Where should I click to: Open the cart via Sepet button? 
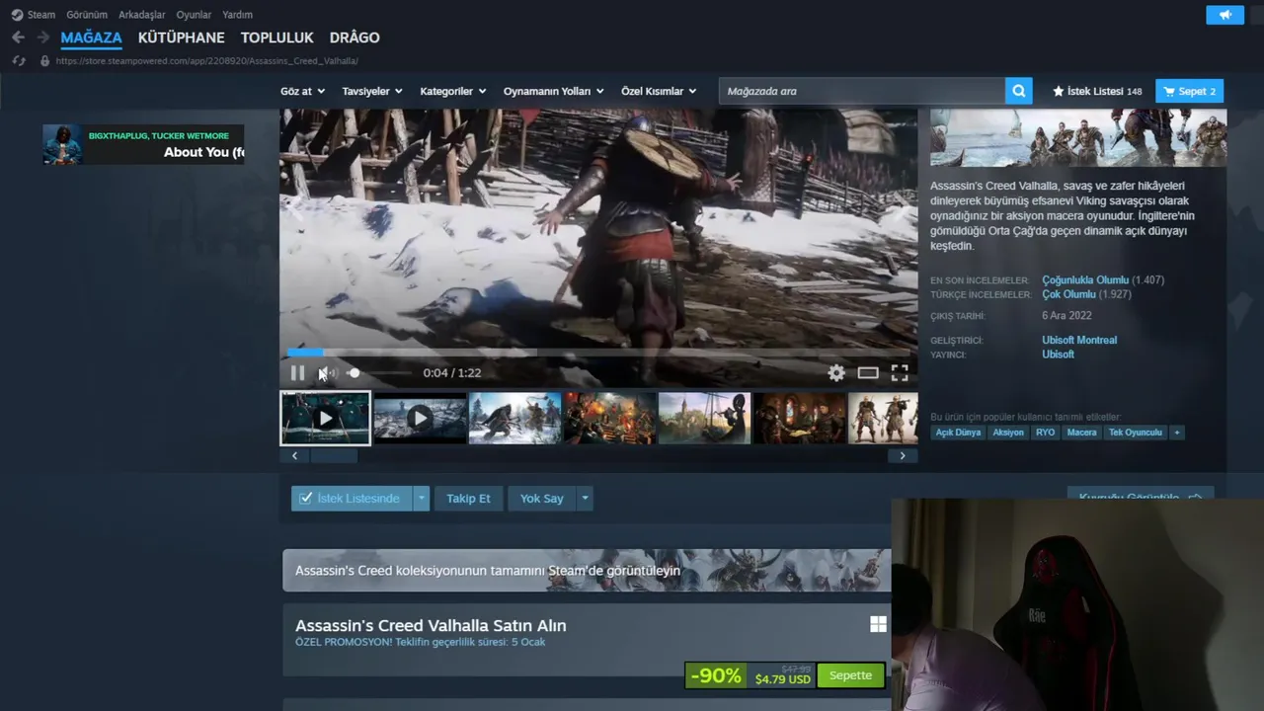coord(1190,91)
